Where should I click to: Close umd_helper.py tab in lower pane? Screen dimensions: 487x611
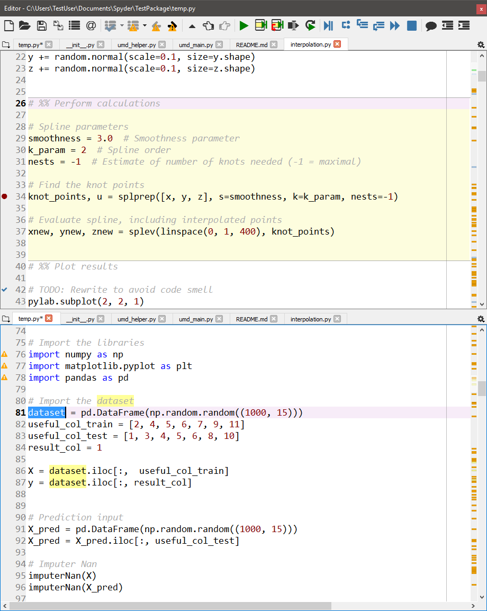click(x=162, y=319)
